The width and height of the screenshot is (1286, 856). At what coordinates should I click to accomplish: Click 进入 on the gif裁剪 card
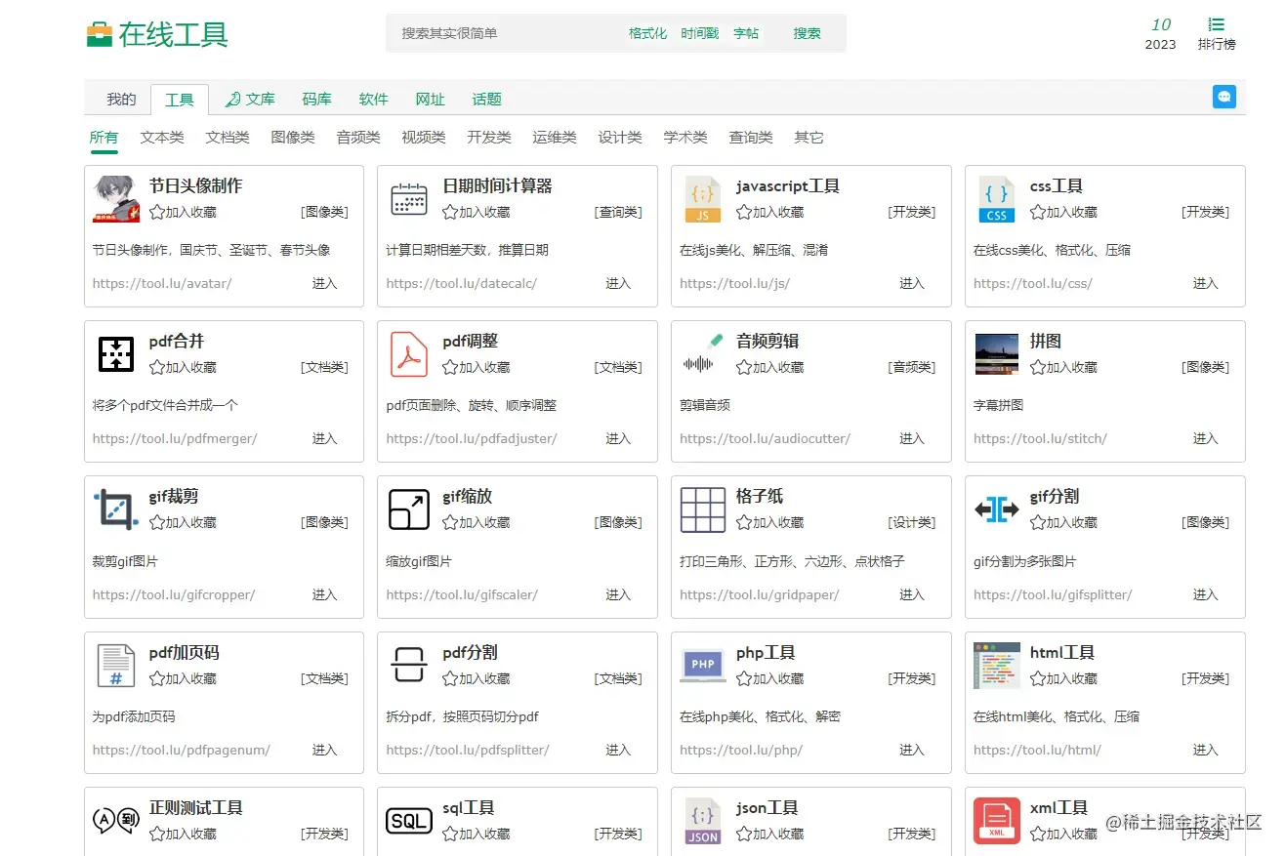324,594
